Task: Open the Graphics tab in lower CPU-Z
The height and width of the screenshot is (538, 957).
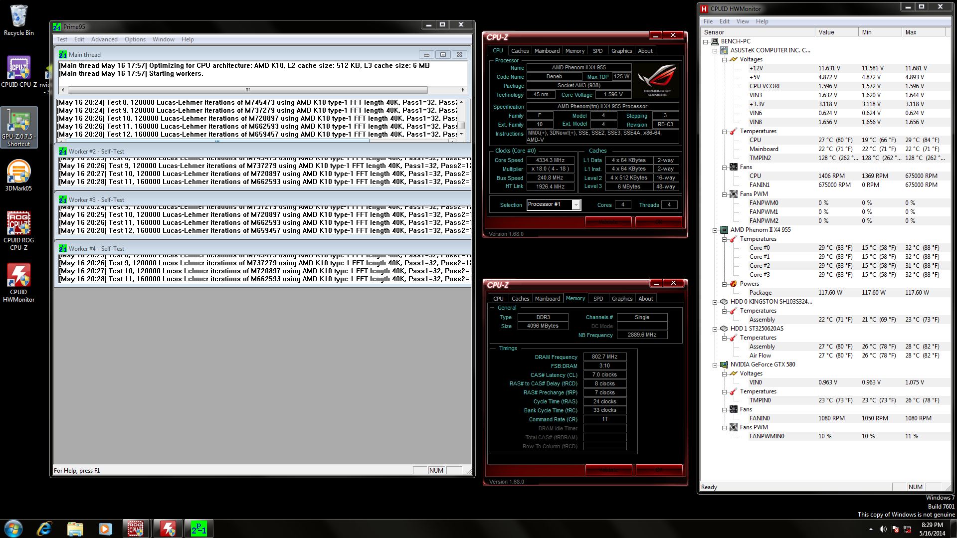Action: coord(622,299)
